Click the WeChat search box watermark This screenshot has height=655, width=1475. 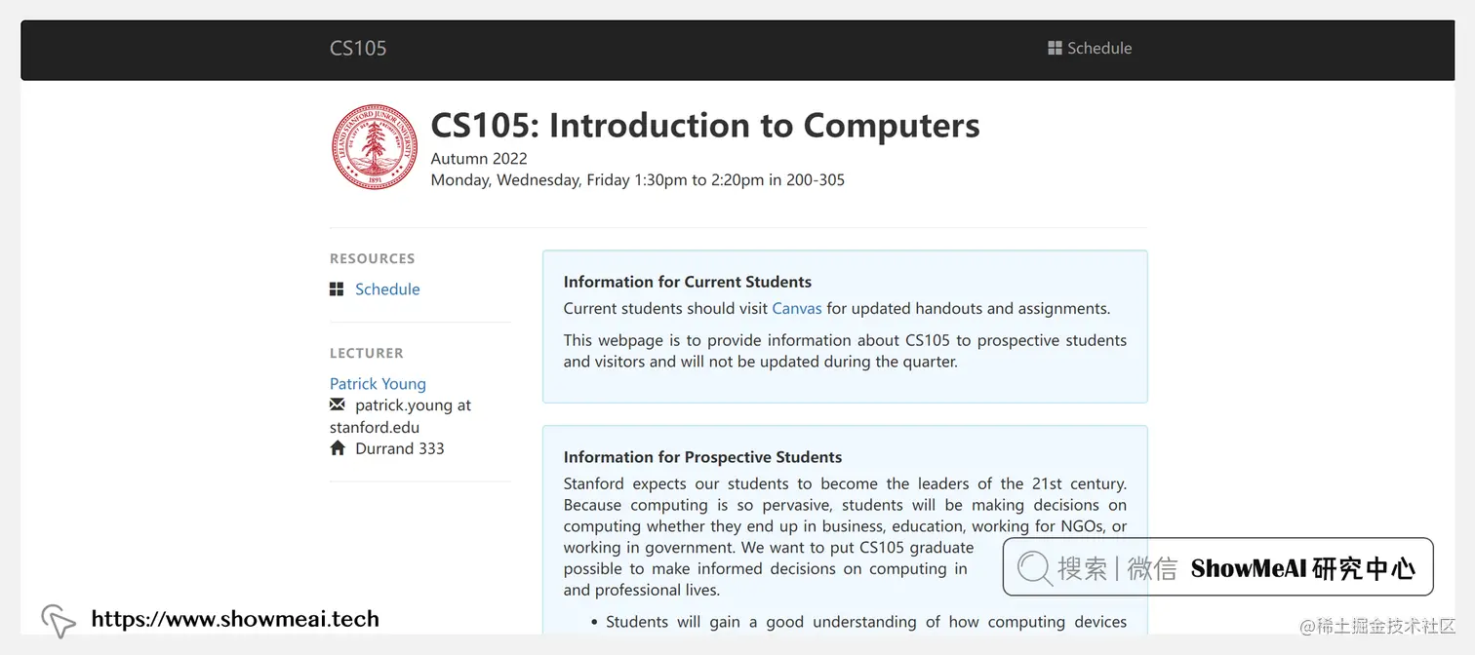click(1216, 567)
